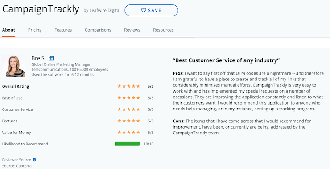Viewport: 330px width, 169px height.
Task: Switch to the Pricing tab
Action: pos(35,30)
